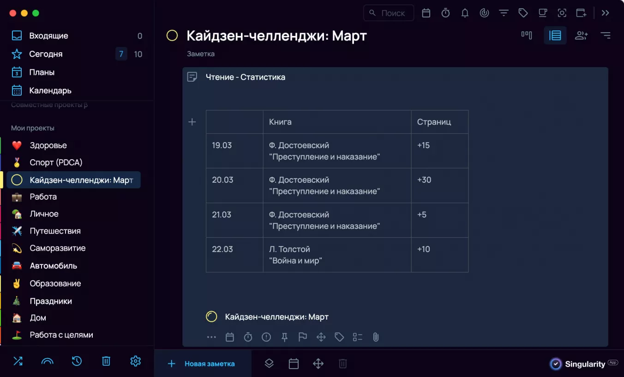Expand the hidden toolbar with double chevron

click(x=606, y=13)
